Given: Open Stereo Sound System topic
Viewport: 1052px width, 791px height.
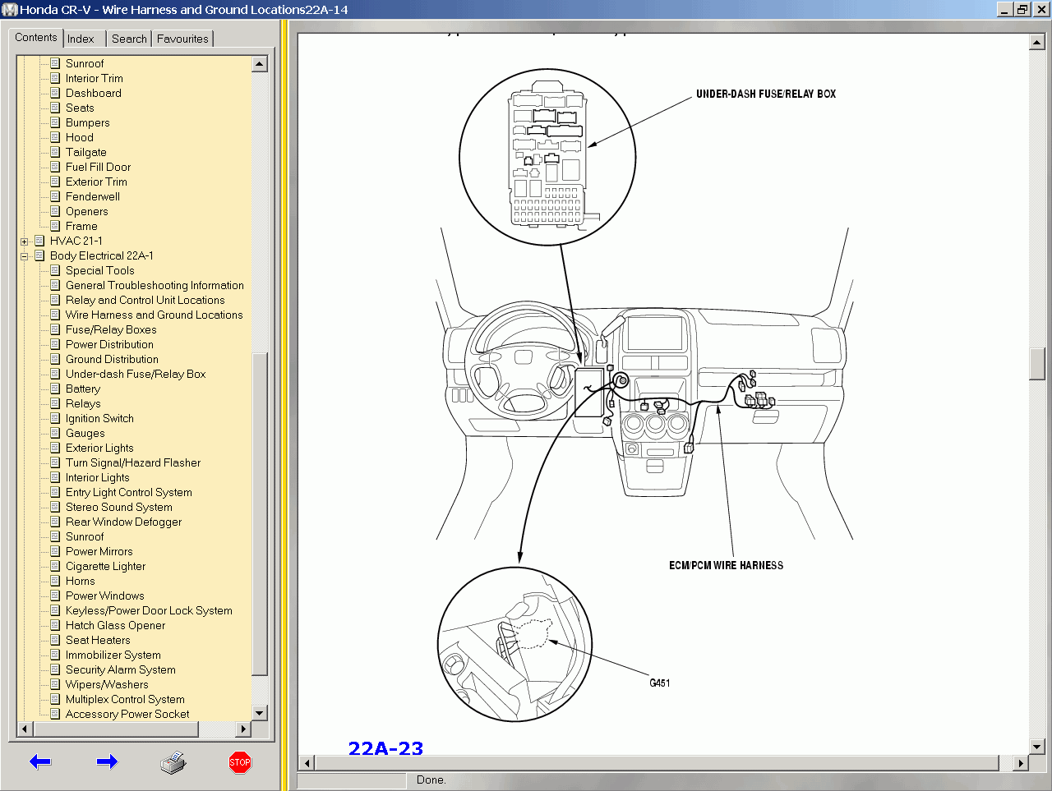Looking at the screenshot, I should 119,507.
